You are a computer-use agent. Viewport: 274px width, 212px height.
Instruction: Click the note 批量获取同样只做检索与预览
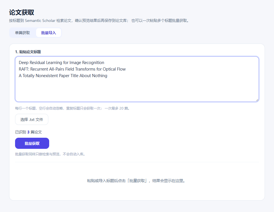[x=50, y=154]
